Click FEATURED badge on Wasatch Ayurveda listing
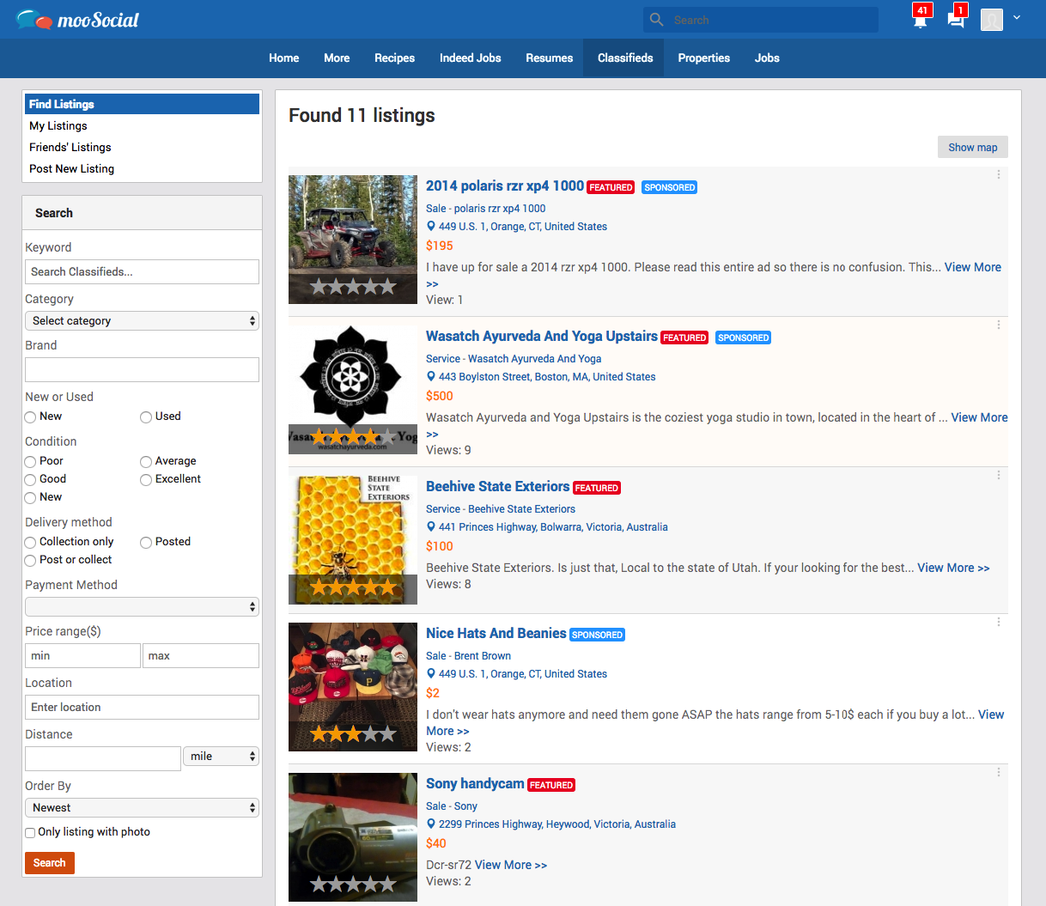1046x906 pixels. pos(684,337)
